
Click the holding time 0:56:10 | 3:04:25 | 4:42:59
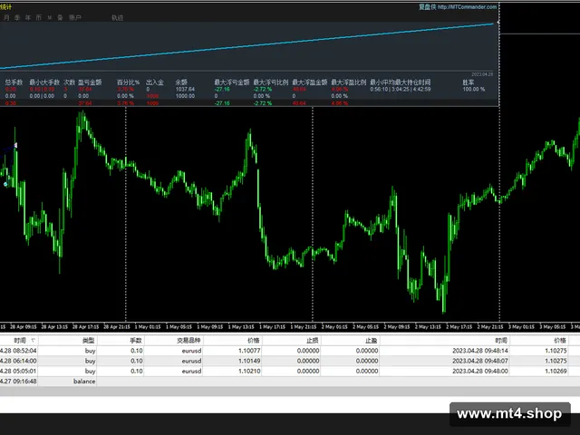pos(401,89)
